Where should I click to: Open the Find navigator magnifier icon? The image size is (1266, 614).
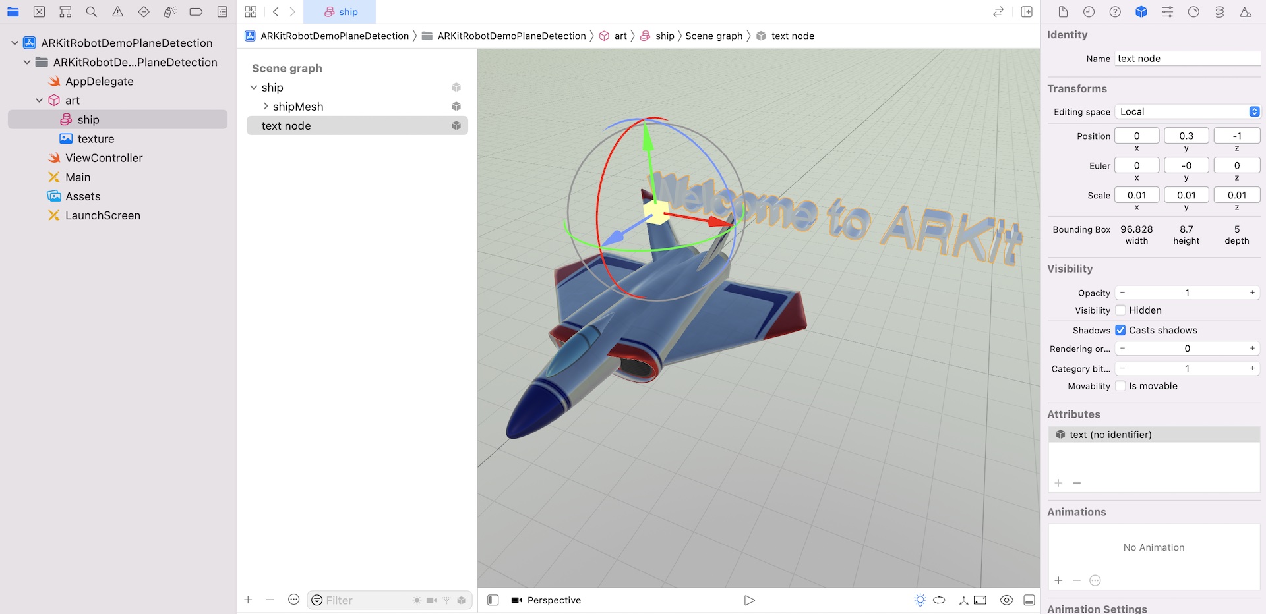[x=92, y=12]
